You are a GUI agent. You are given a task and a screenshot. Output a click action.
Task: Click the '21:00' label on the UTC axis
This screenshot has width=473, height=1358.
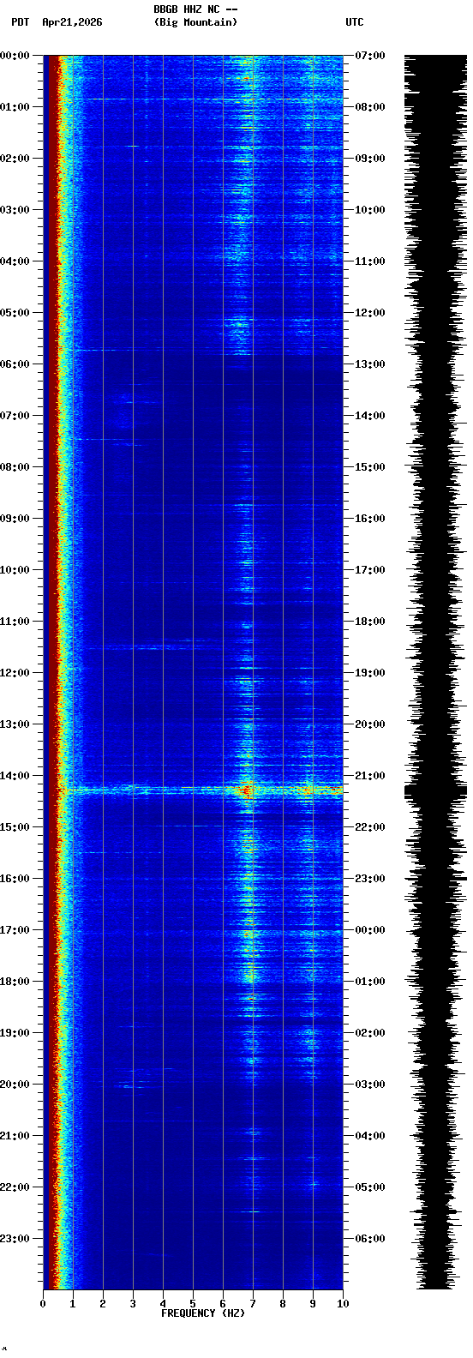point(369,776)
